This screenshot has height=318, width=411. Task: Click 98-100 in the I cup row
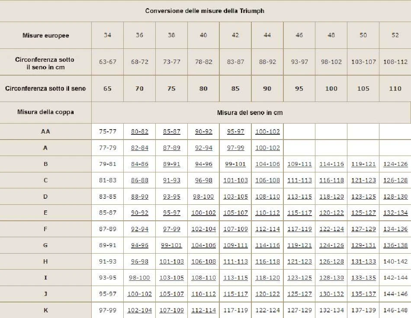[x=139, y=278]
